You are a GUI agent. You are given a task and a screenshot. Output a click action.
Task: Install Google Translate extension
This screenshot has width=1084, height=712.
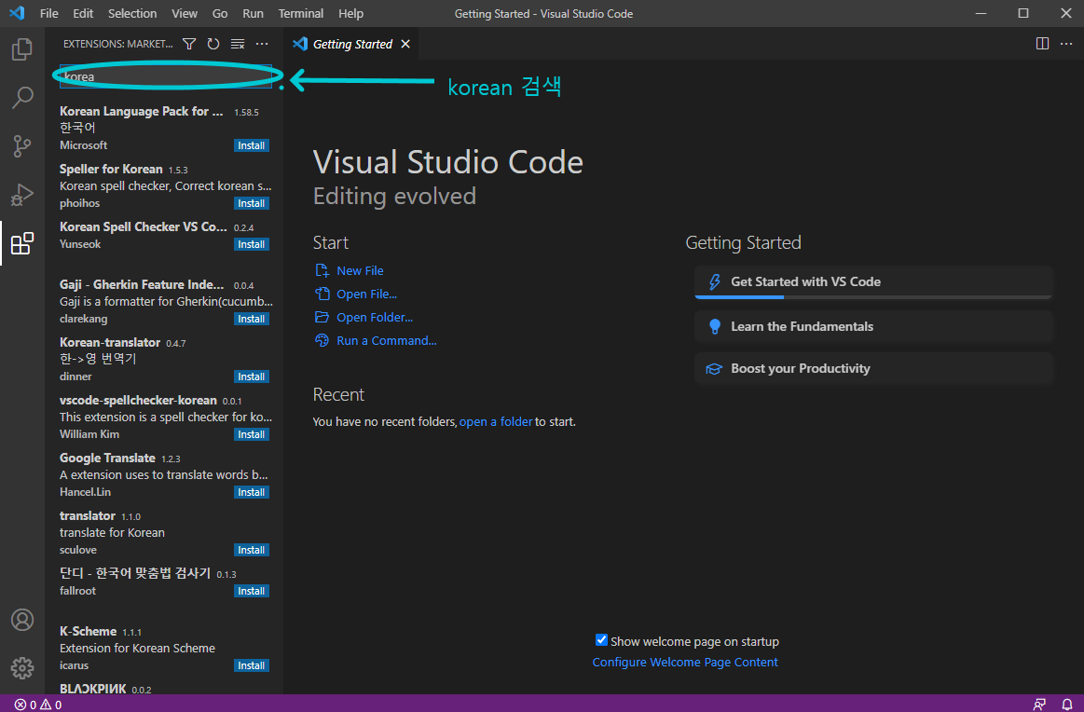251,492
